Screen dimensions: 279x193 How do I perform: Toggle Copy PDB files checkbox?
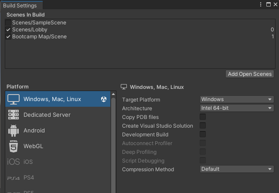click(x=203, y=117)
